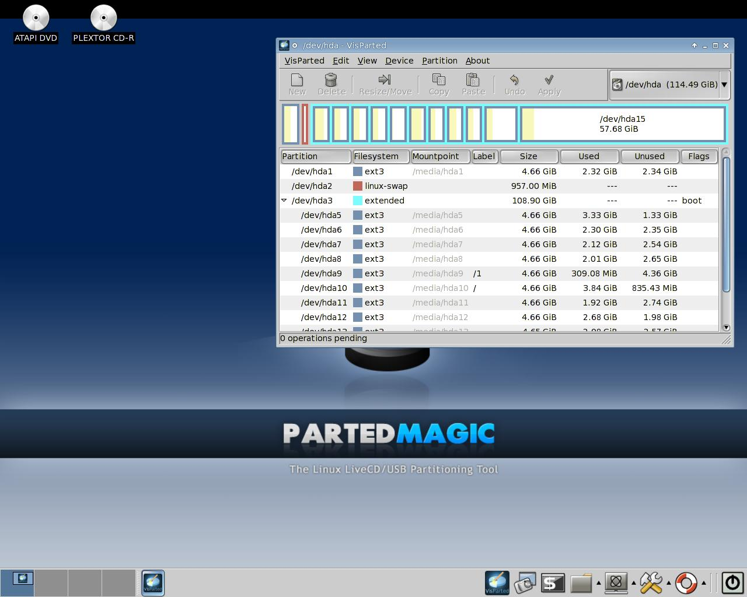Click the power button icon in the panel
The image size is (747, 597).
(x=732, y=582)
